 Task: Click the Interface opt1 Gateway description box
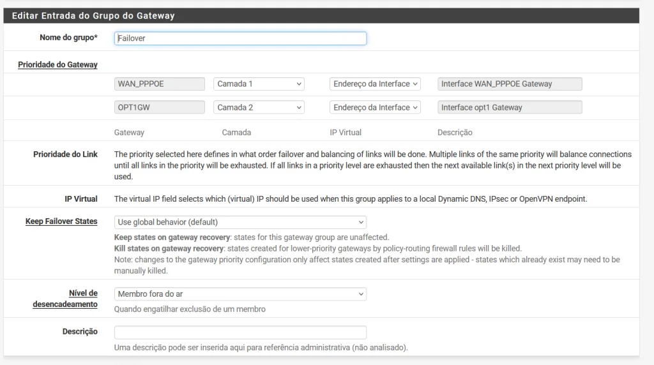coord(510,107)
